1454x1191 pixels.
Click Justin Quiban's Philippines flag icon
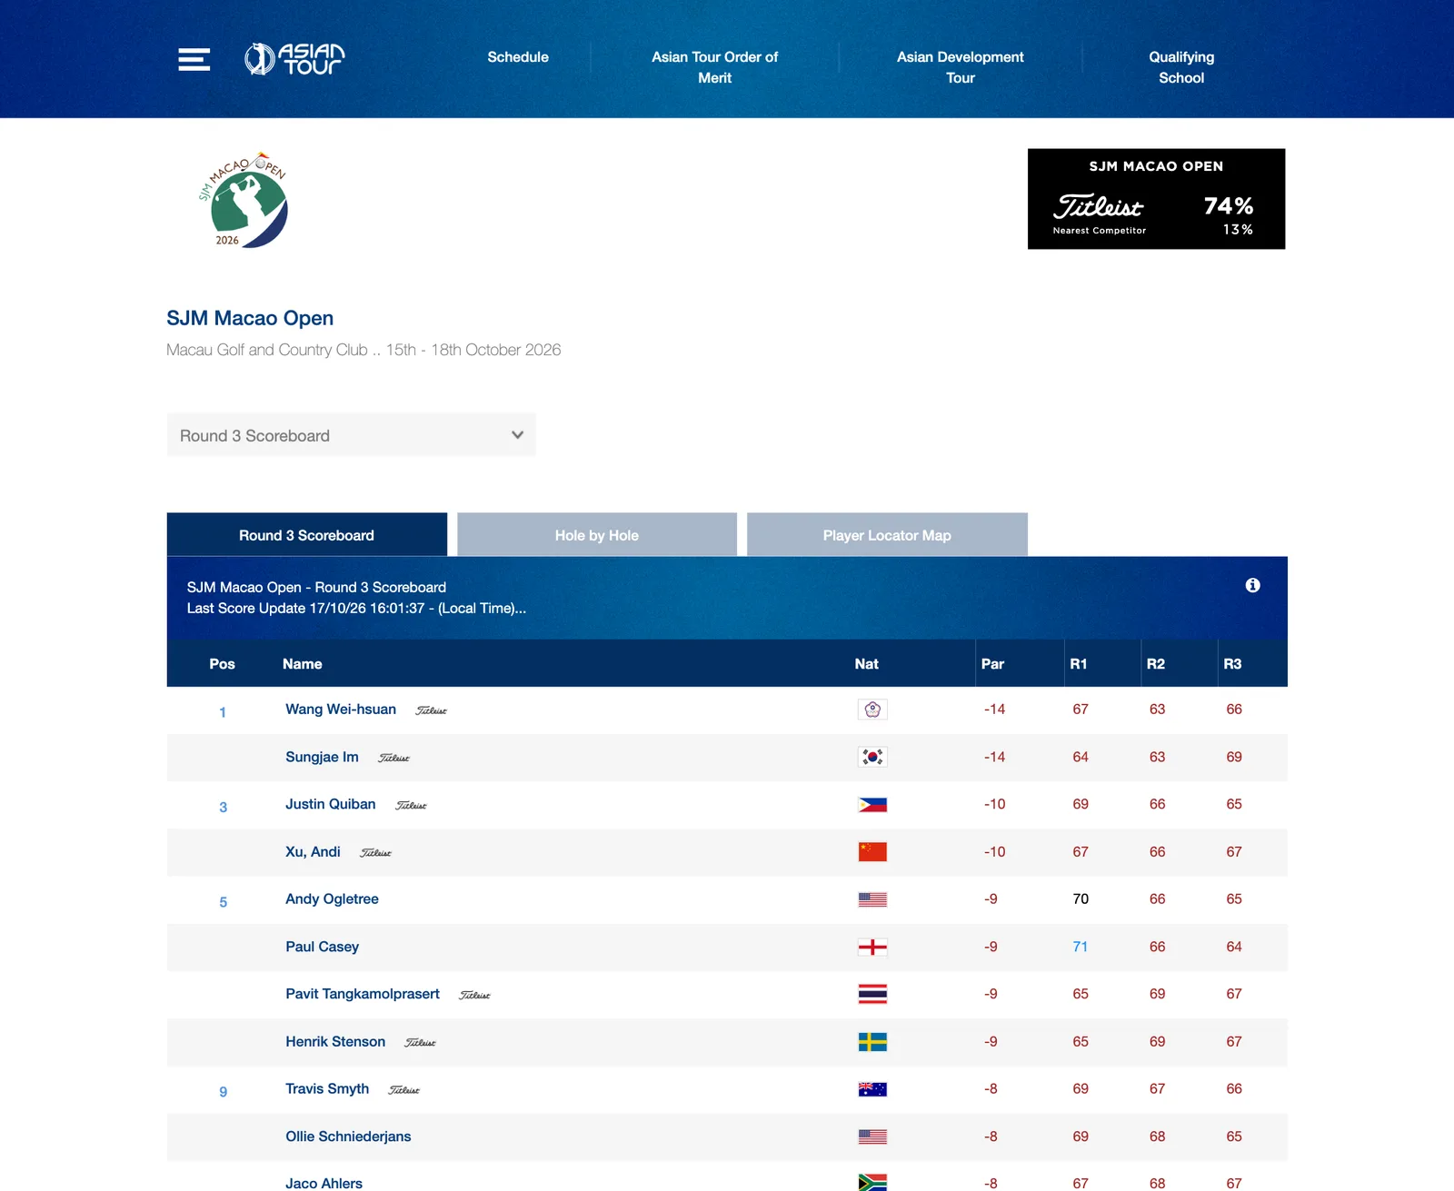point(872,805)
